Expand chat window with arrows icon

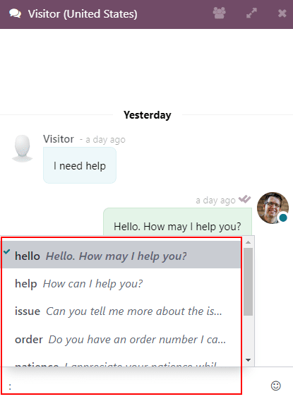point(251,13)
